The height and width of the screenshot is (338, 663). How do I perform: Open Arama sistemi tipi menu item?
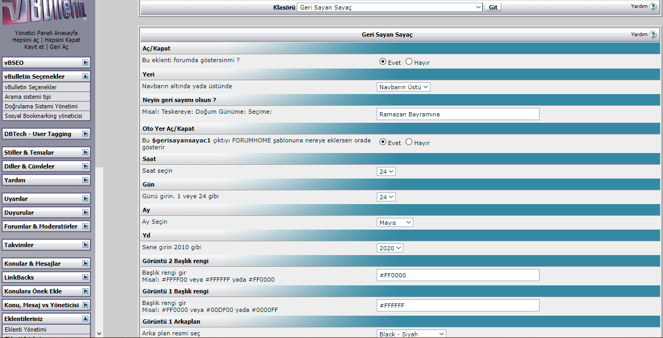click(28, 97)
